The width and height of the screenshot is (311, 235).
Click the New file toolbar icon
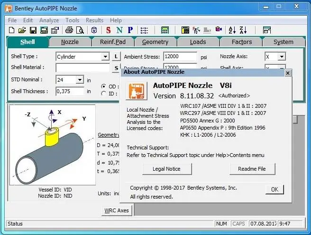point(12,30)
